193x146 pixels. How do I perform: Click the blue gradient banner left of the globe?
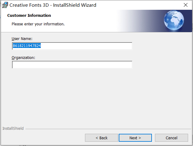click(x=140, y=21)
